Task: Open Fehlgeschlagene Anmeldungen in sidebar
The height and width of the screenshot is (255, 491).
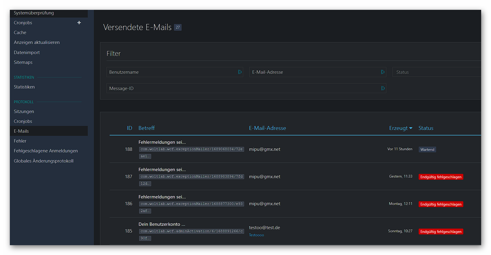Action: (x=46, y=151)
